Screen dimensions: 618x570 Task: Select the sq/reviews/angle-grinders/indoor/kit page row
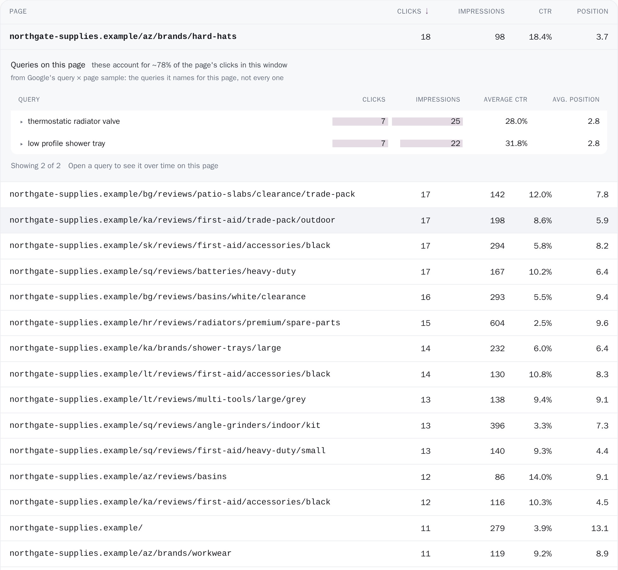(x=309, y=426)
